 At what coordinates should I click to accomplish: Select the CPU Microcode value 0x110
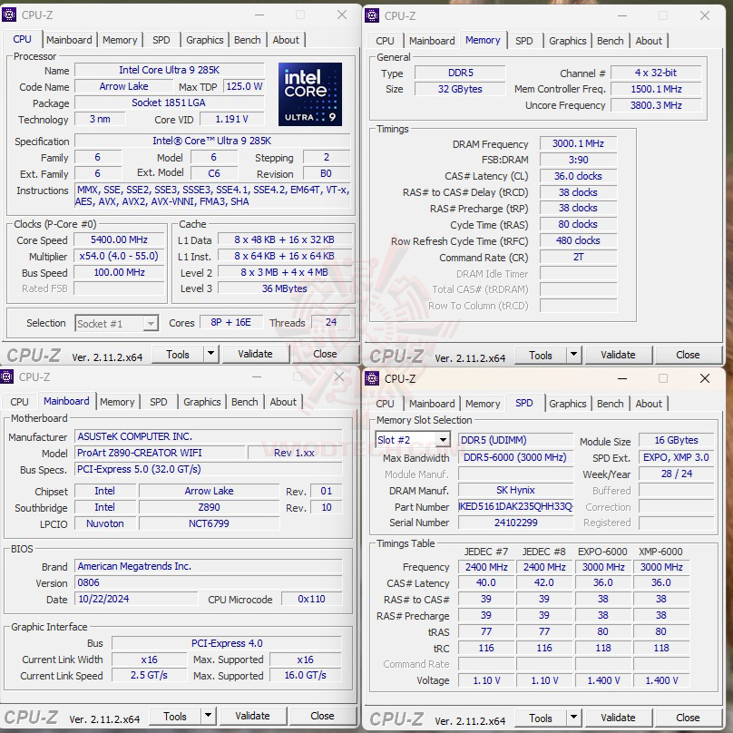point(311,599)
